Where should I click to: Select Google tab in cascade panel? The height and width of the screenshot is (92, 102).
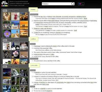tap(10, 67)
